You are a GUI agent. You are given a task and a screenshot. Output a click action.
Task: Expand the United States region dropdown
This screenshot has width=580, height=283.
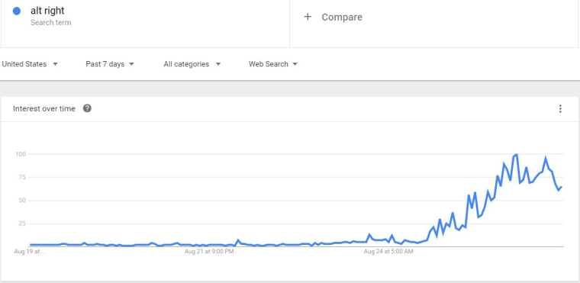coord(30,64)
